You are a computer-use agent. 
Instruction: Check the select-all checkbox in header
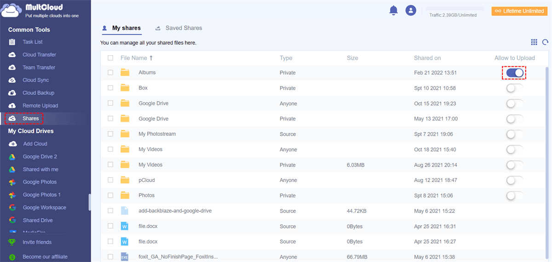(110, 58)
